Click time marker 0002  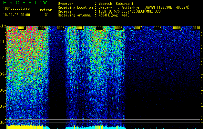coord(41,28)
